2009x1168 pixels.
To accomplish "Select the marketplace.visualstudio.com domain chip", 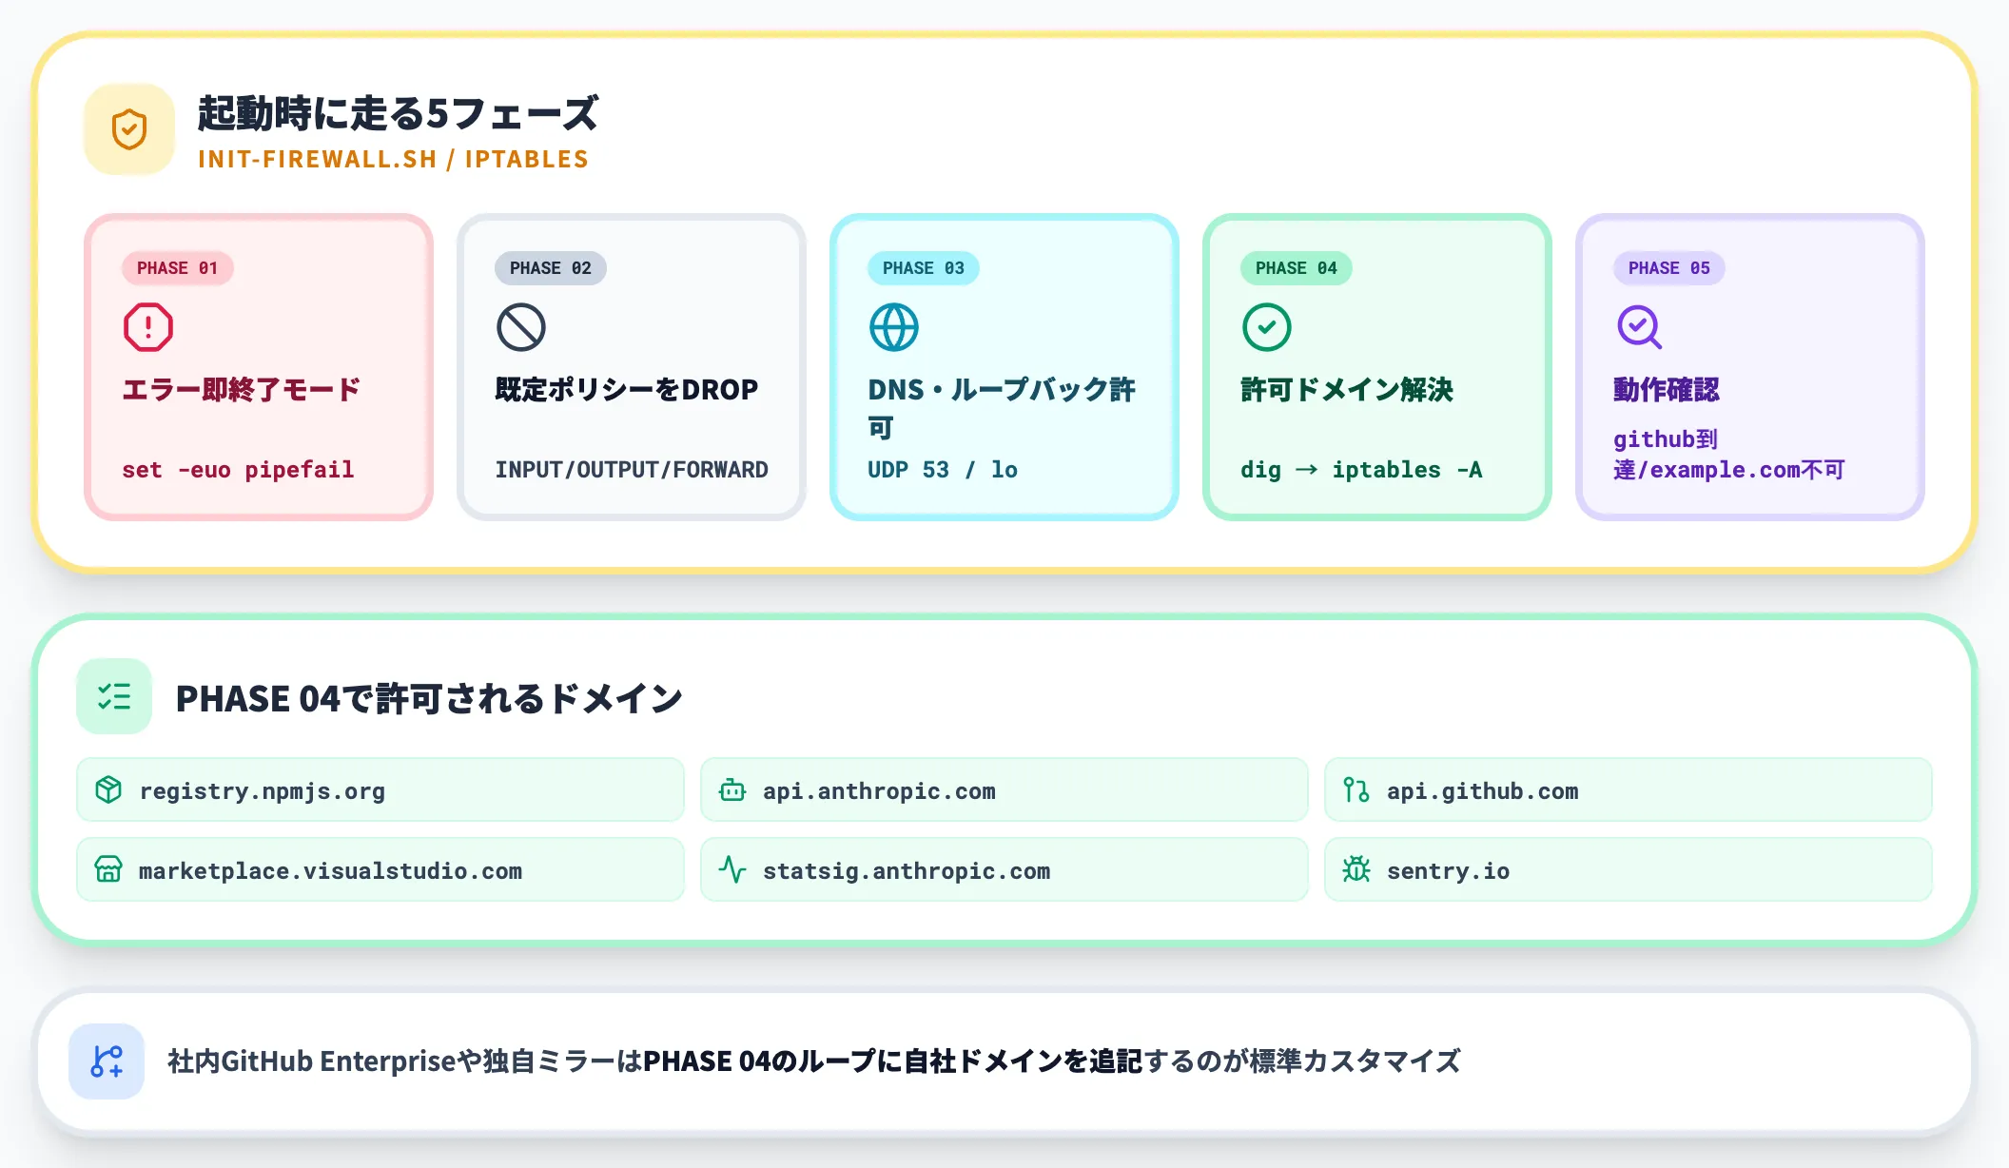I will 380,869.
